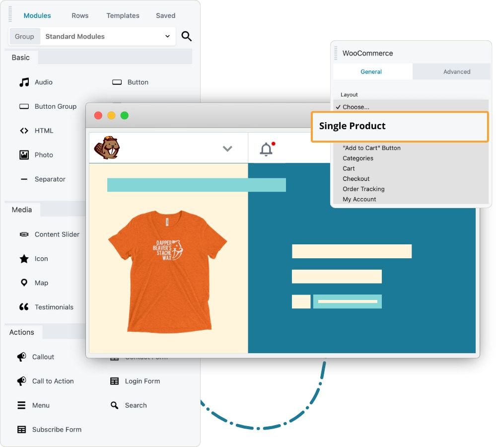
Task: Click the Content Slider module icon
Action: (x=24, y=234)
